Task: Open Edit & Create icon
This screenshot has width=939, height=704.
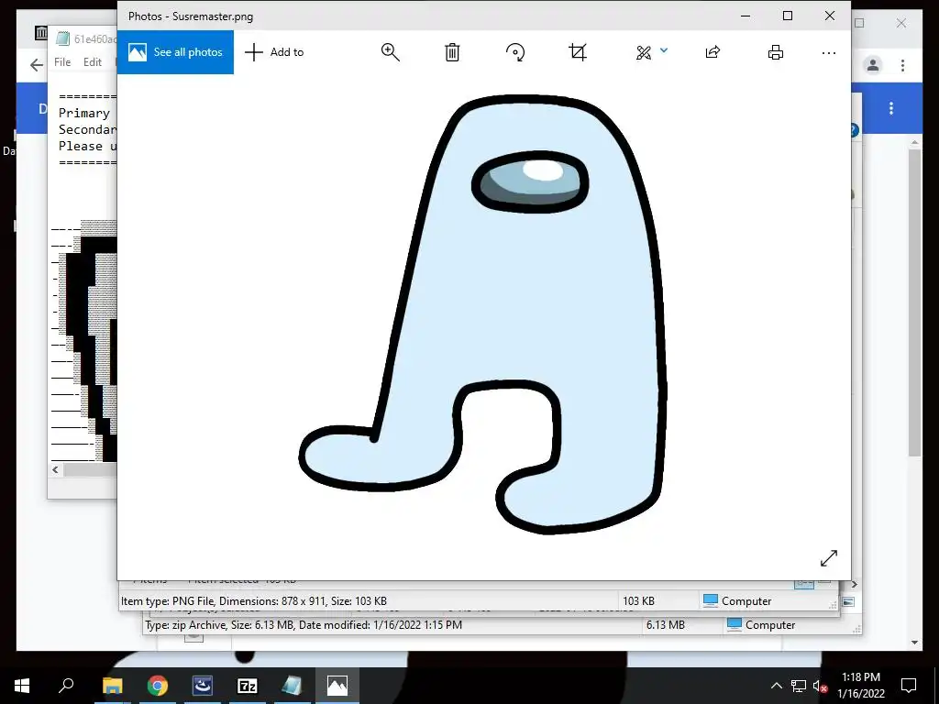Action: 644,52
